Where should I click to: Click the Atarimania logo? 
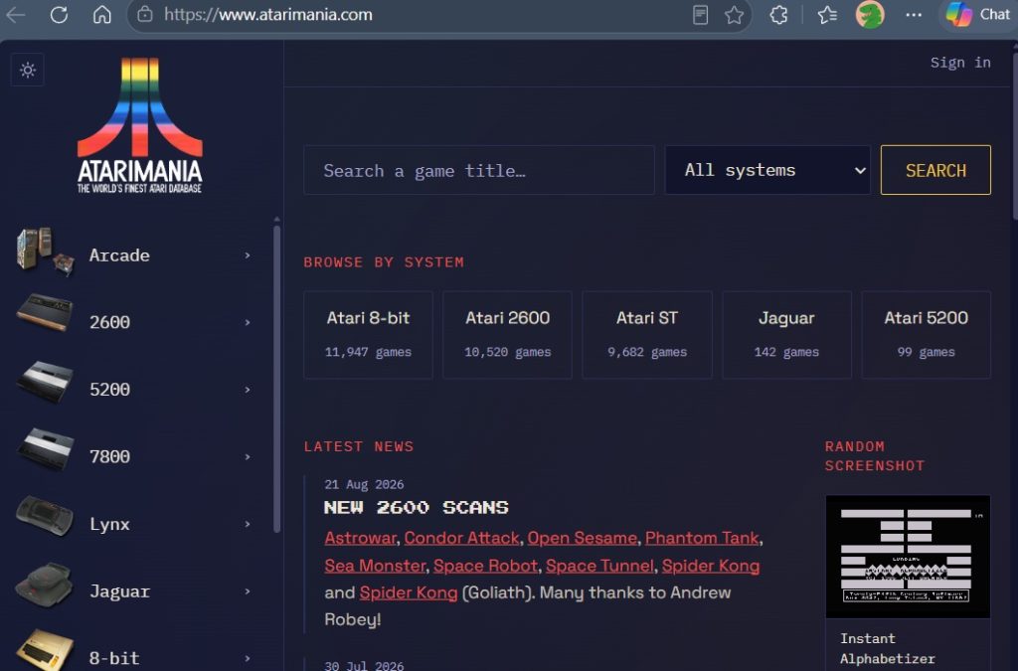(x=139, y=125)
